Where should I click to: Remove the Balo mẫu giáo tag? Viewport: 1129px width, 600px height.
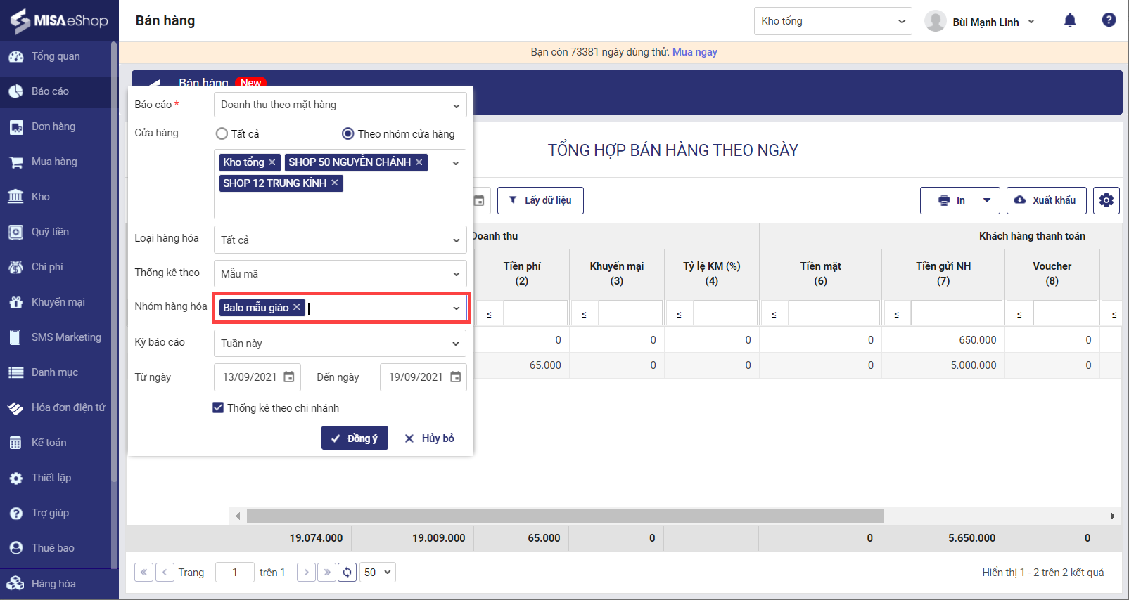click(297, 308)
